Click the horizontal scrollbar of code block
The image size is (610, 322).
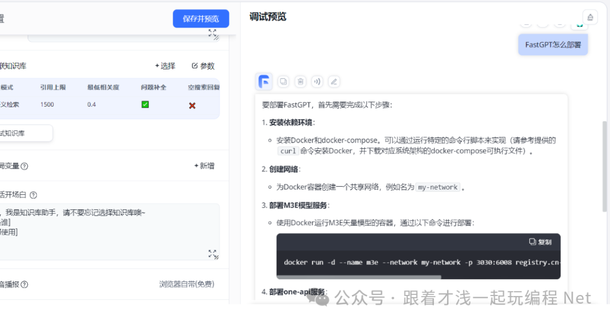(359, 277)
